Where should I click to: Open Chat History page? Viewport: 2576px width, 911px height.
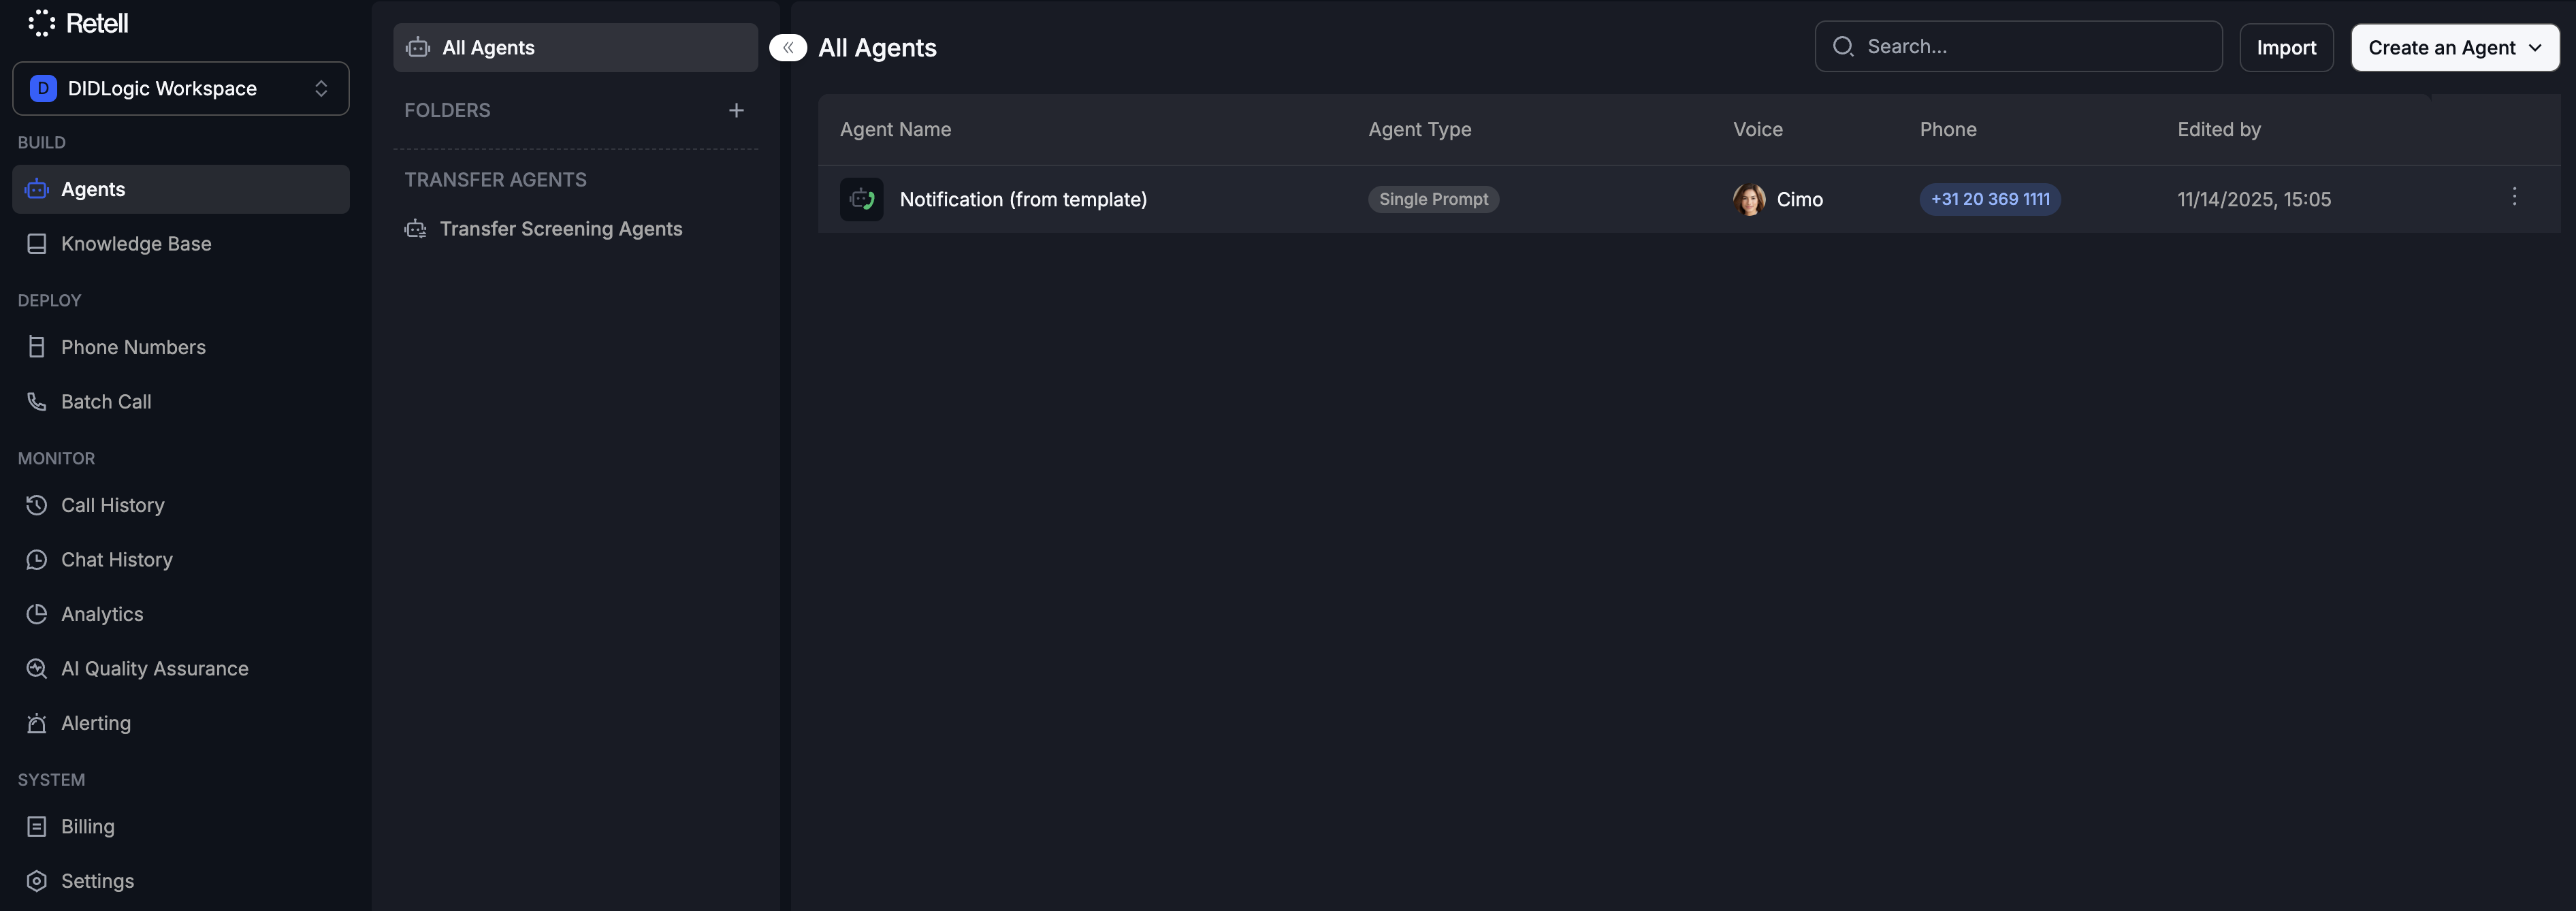click(116, 560)
